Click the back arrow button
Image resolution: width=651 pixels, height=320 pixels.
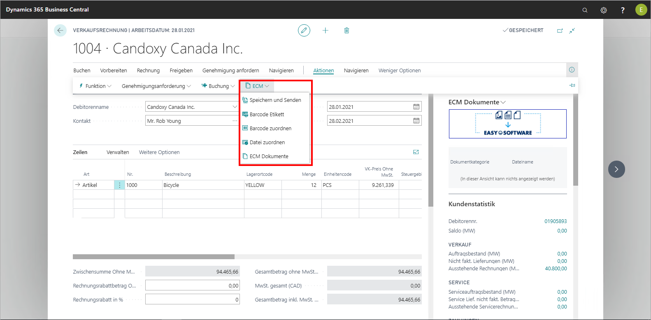60,30
